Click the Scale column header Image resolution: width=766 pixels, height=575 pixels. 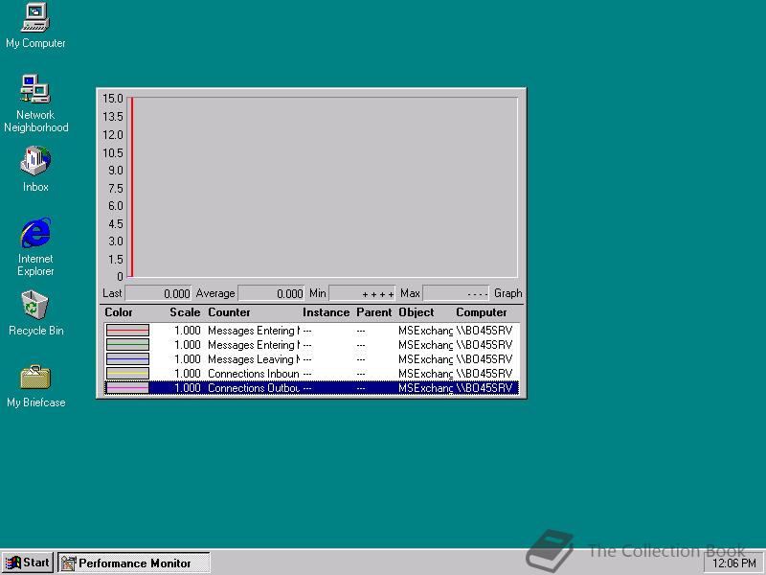point(185,312)
